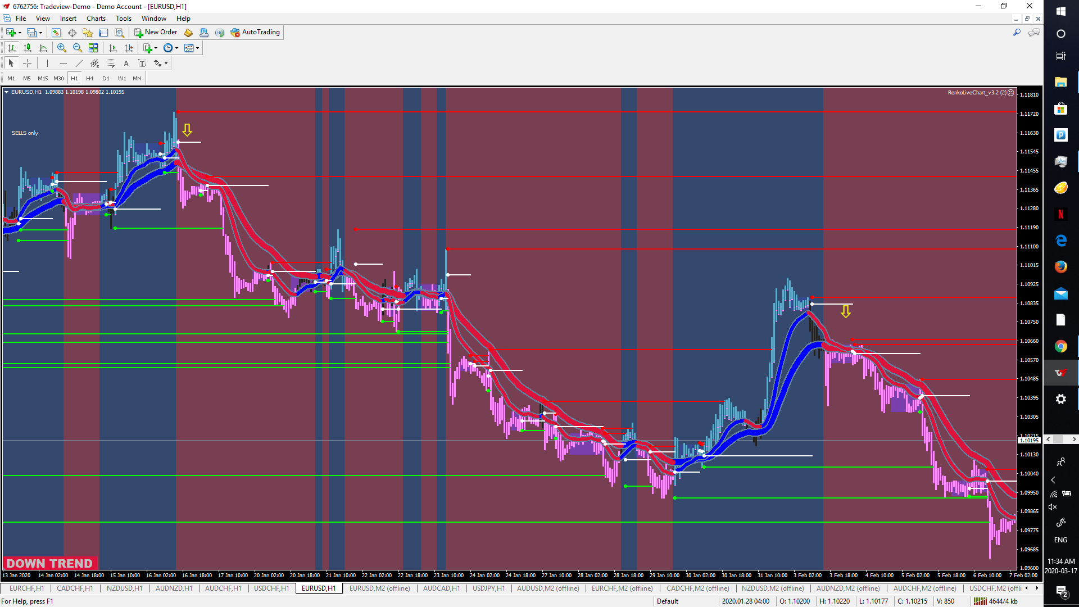1079x607 pixels.
Task: Click the zoom out magnifier
Action: click(78, 48)
